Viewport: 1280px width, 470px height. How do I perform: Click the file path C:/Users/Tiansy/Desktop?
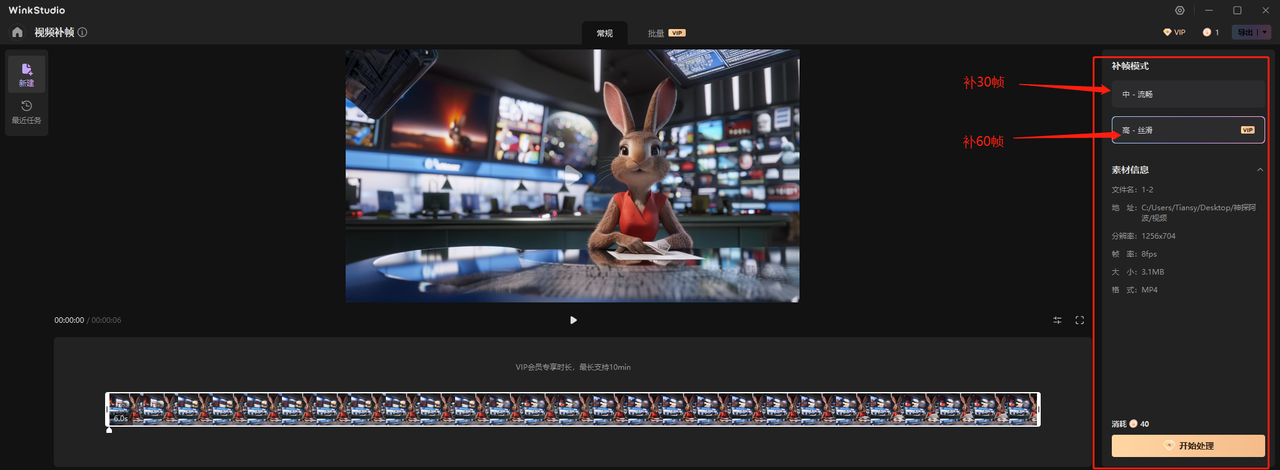coord(1198,213)
